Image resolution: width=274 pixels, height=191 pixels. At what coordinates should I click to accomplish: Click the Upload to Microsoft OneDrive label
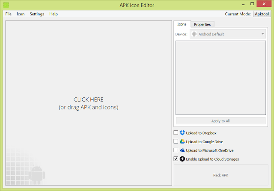point(210,150)
